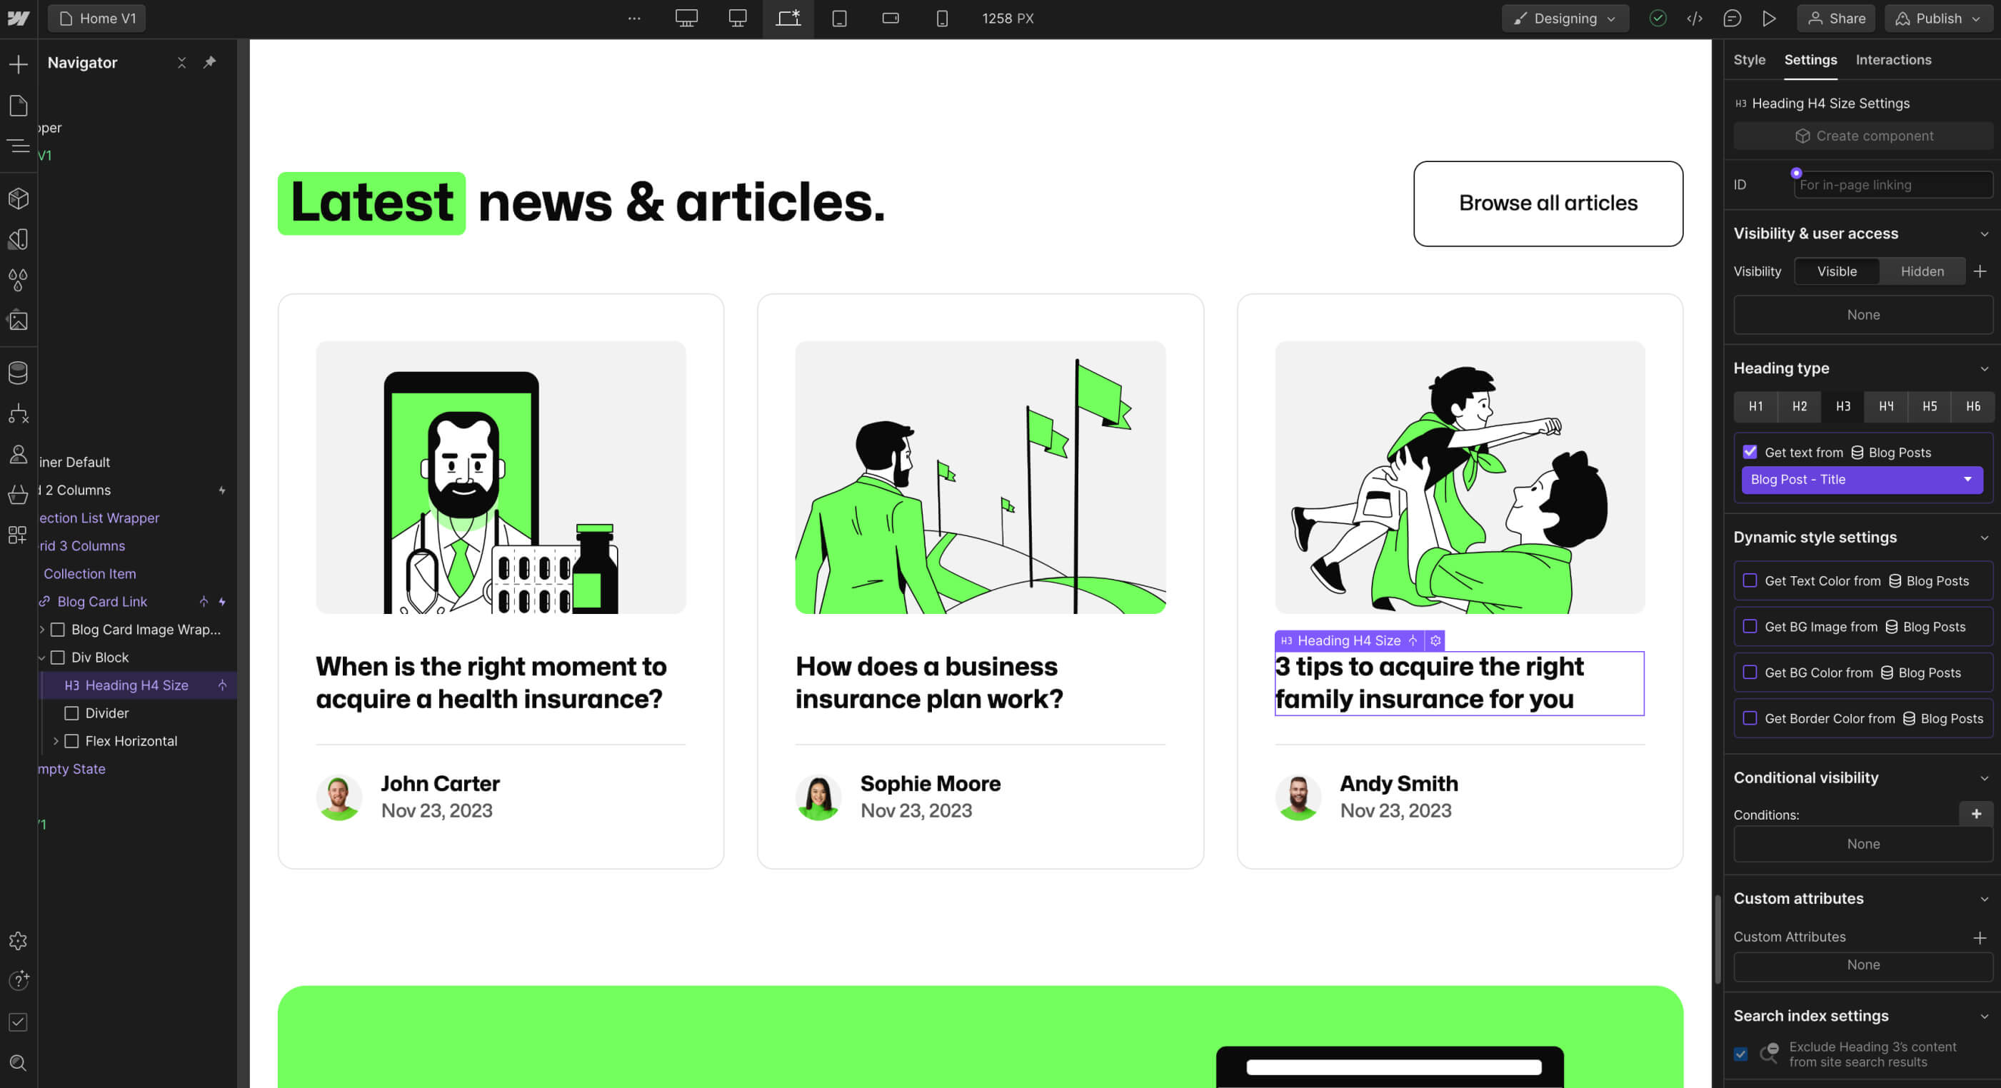The width and height of the screenshot is (2001, 1088).
Task: Open the Publish menu
Action: coord(1937,18)
